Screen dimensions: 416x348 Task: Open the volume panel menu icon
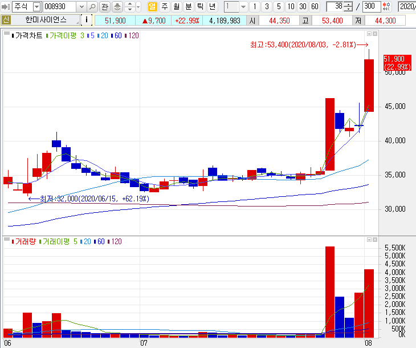click(7, 240)
